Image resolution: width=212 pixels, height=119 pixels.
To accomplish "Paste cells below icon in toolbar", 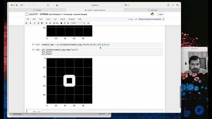I will click(x=42, y=23).
